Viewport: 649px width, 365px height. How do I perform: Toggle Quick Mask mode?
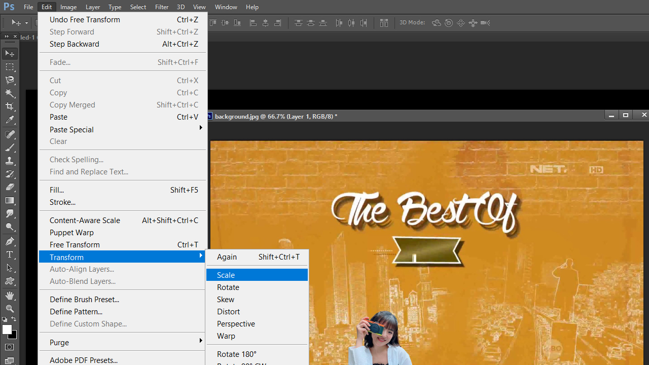coord(10,347)
